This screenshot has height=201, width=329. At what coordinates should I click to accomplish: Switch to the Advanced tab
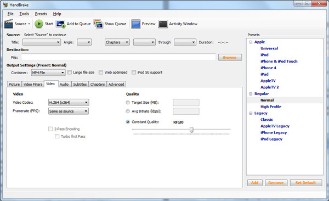tap(116, 85)
